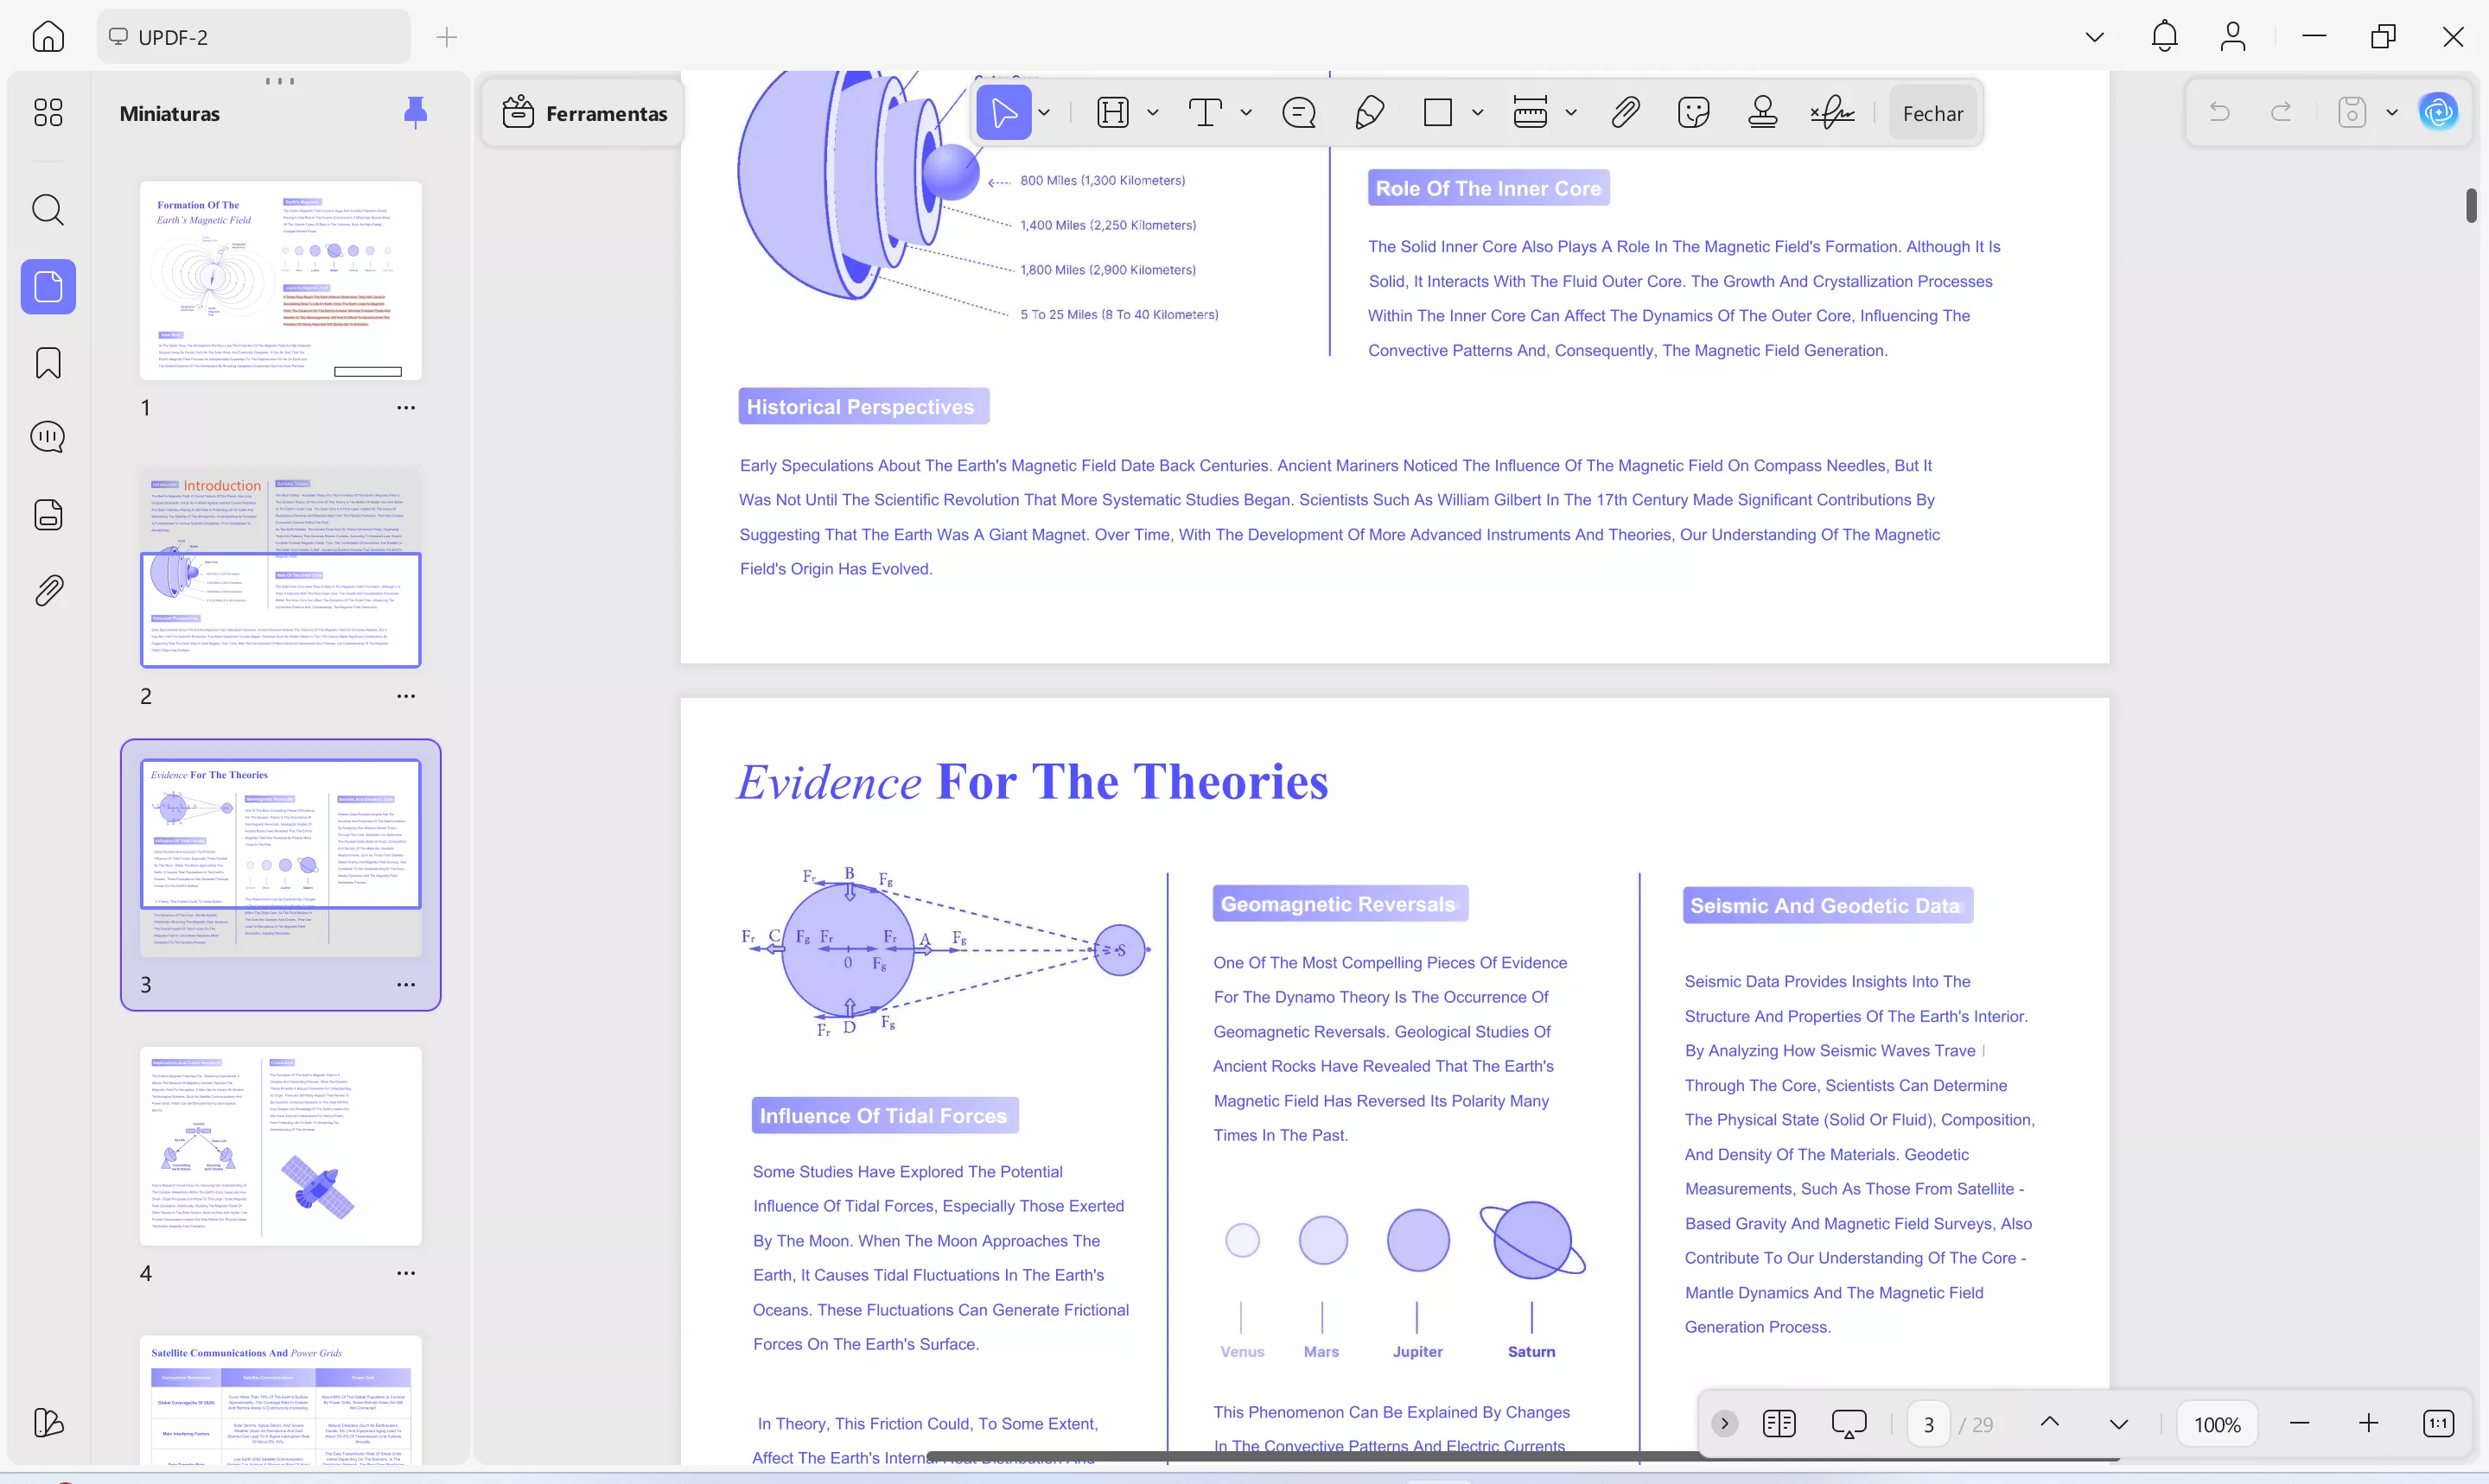Switch to the UPDF-2 document tab
2489x1484 pixels.
click(253, 37)
